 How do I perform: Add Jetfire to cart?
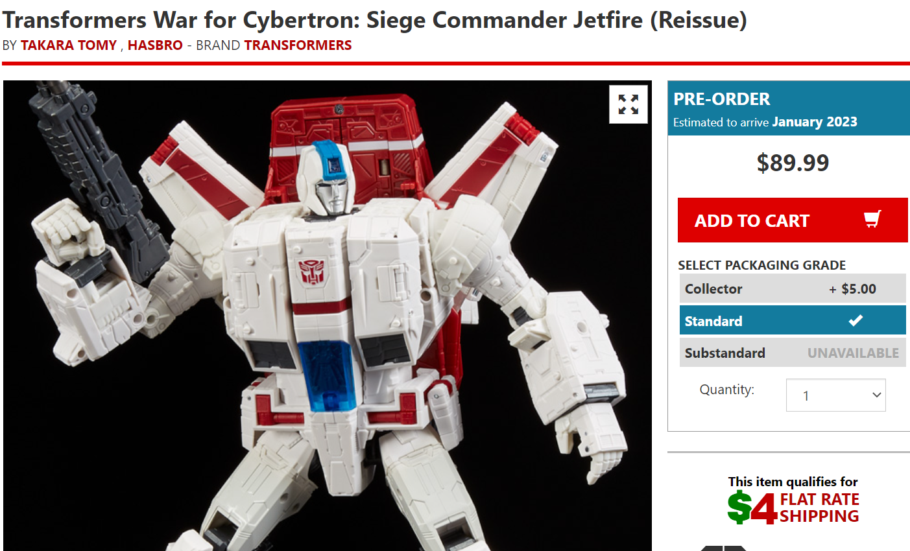793,220
